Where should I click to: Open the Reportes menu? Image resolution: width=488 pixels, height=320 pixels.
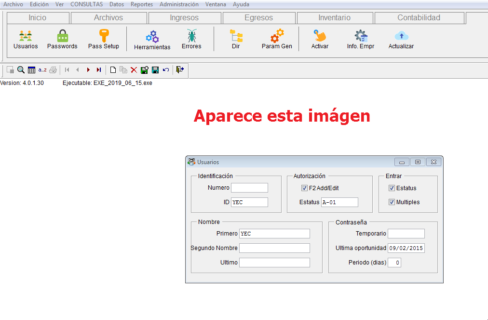click(x=142, y=4)
